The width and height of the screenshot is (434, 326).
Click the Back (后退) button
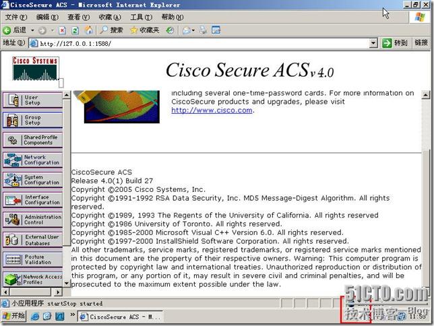click(x=15, y=30)
